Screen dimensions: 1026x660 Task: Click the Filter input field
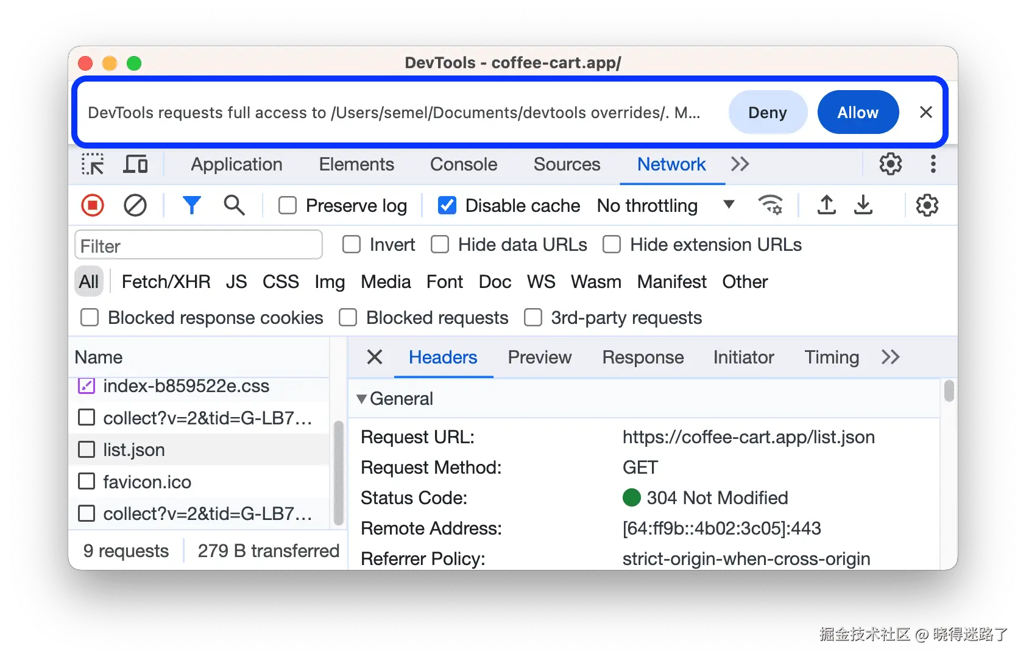coord(198,245)
